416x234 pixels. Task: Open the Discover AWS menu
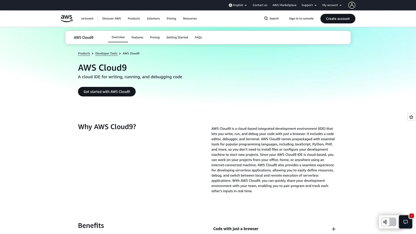point(112,18)
